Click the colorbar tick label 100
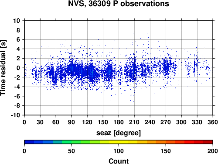 tap(119, 151)
